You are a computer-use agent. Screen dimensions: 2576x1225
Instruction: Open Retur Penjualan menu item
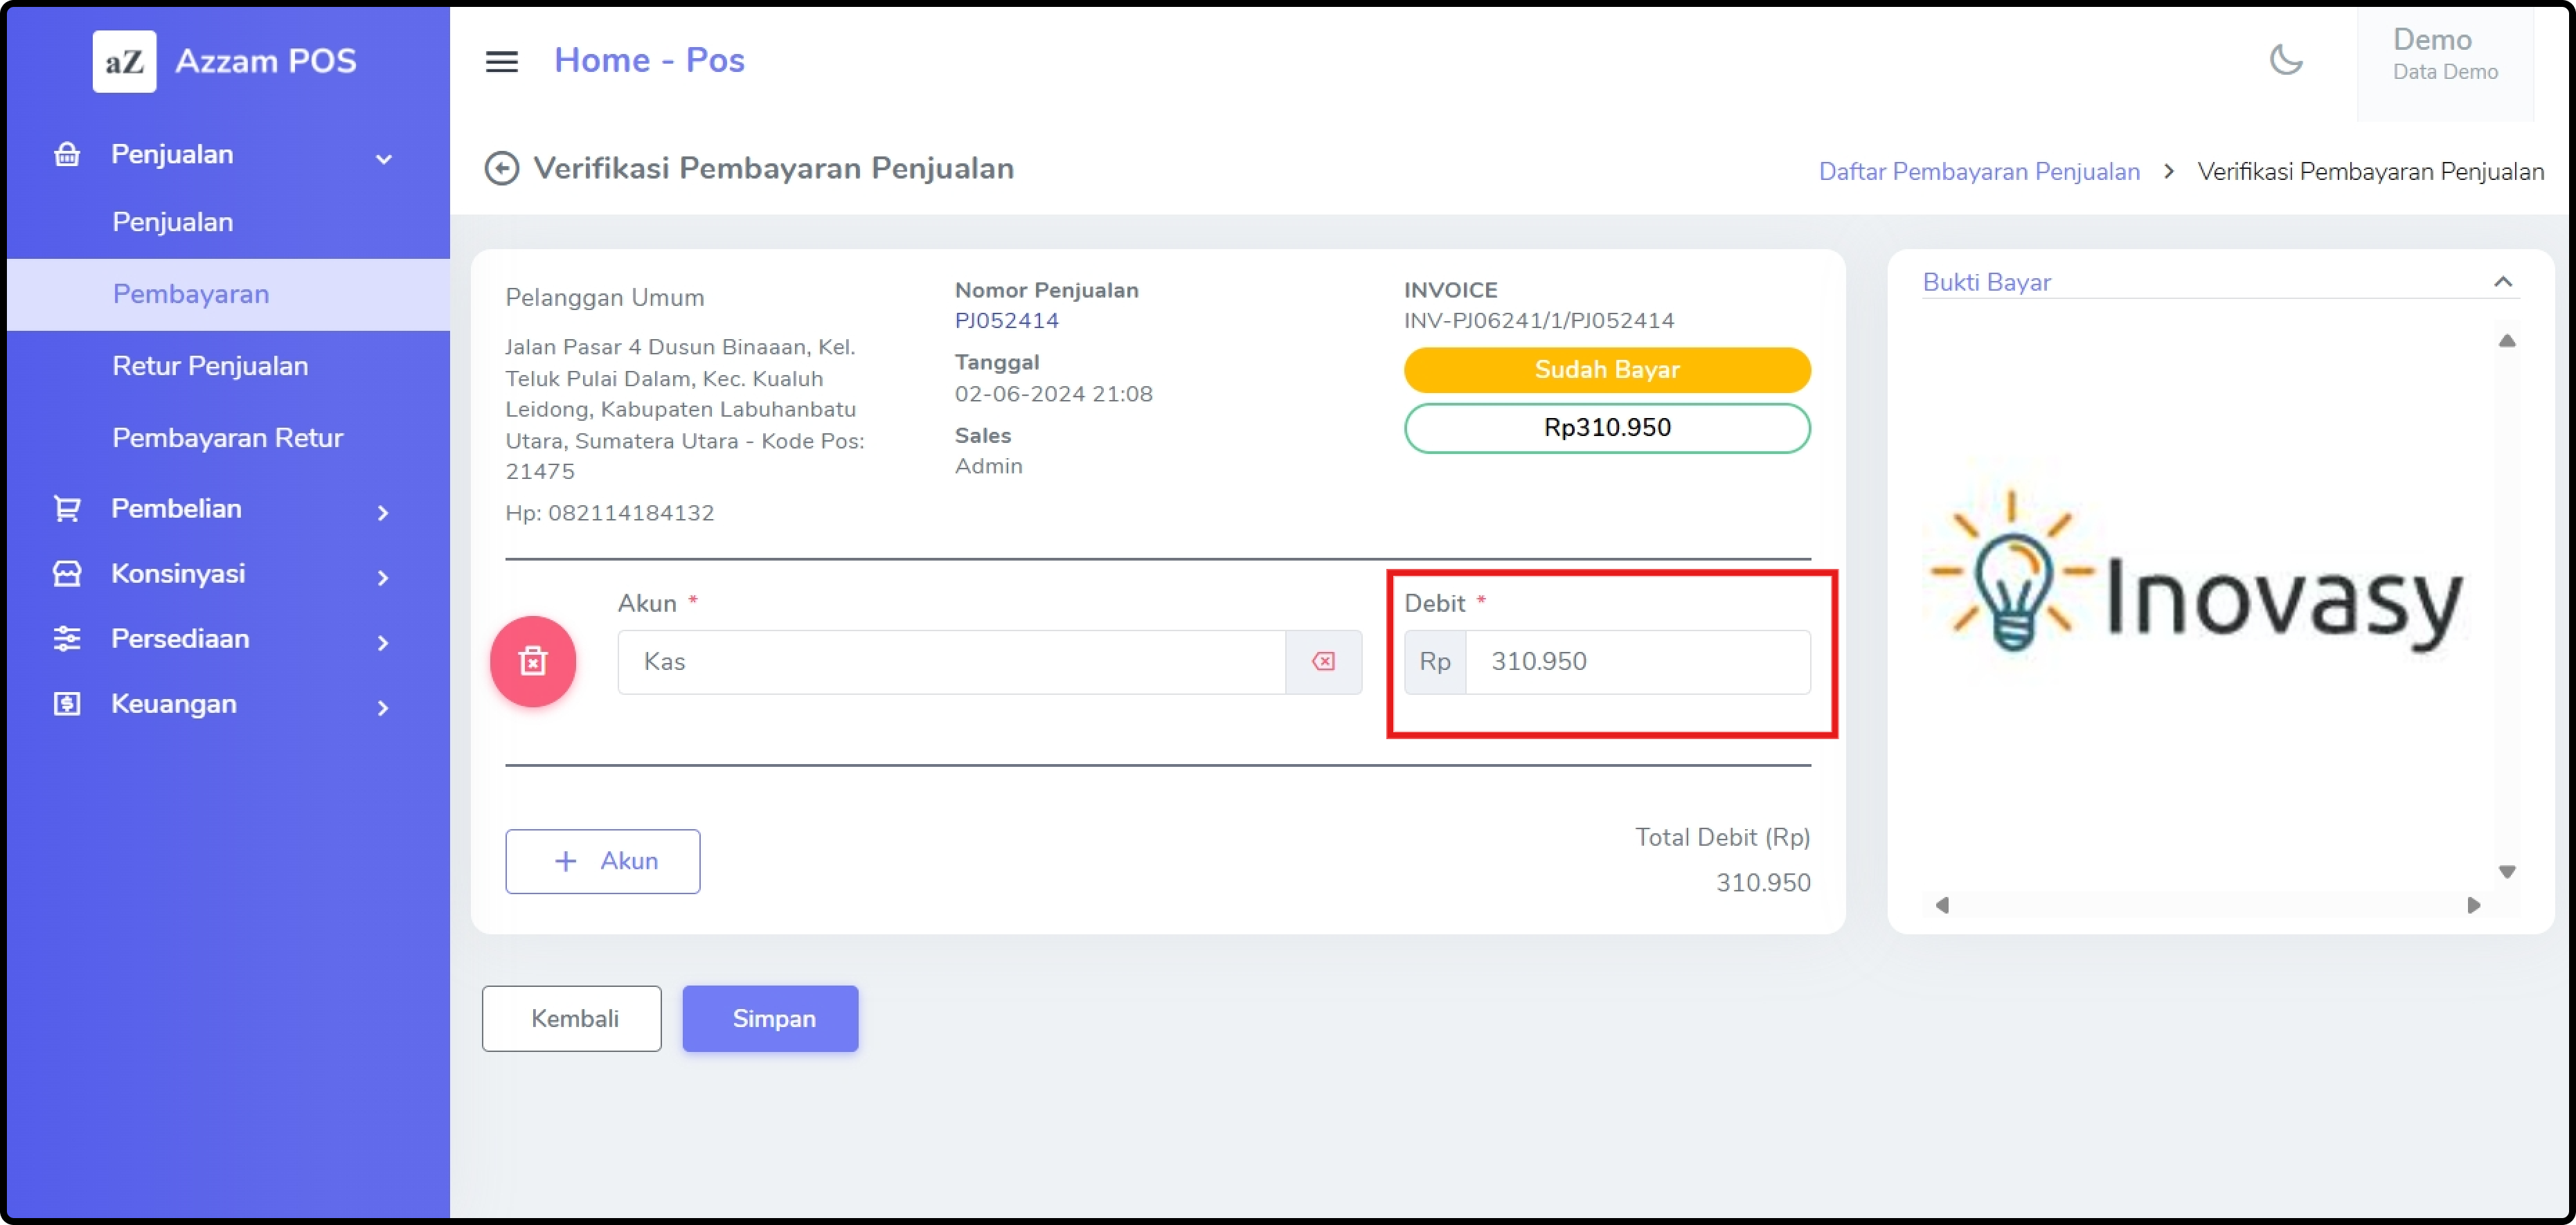click(x=210, y=365)
